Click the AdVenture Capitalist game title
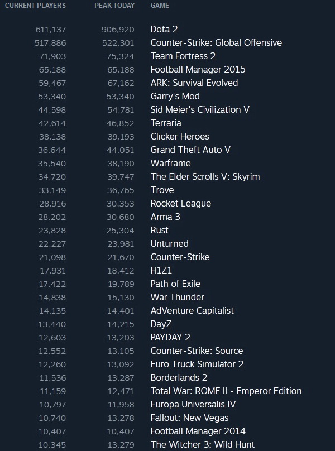 [192, 310]
